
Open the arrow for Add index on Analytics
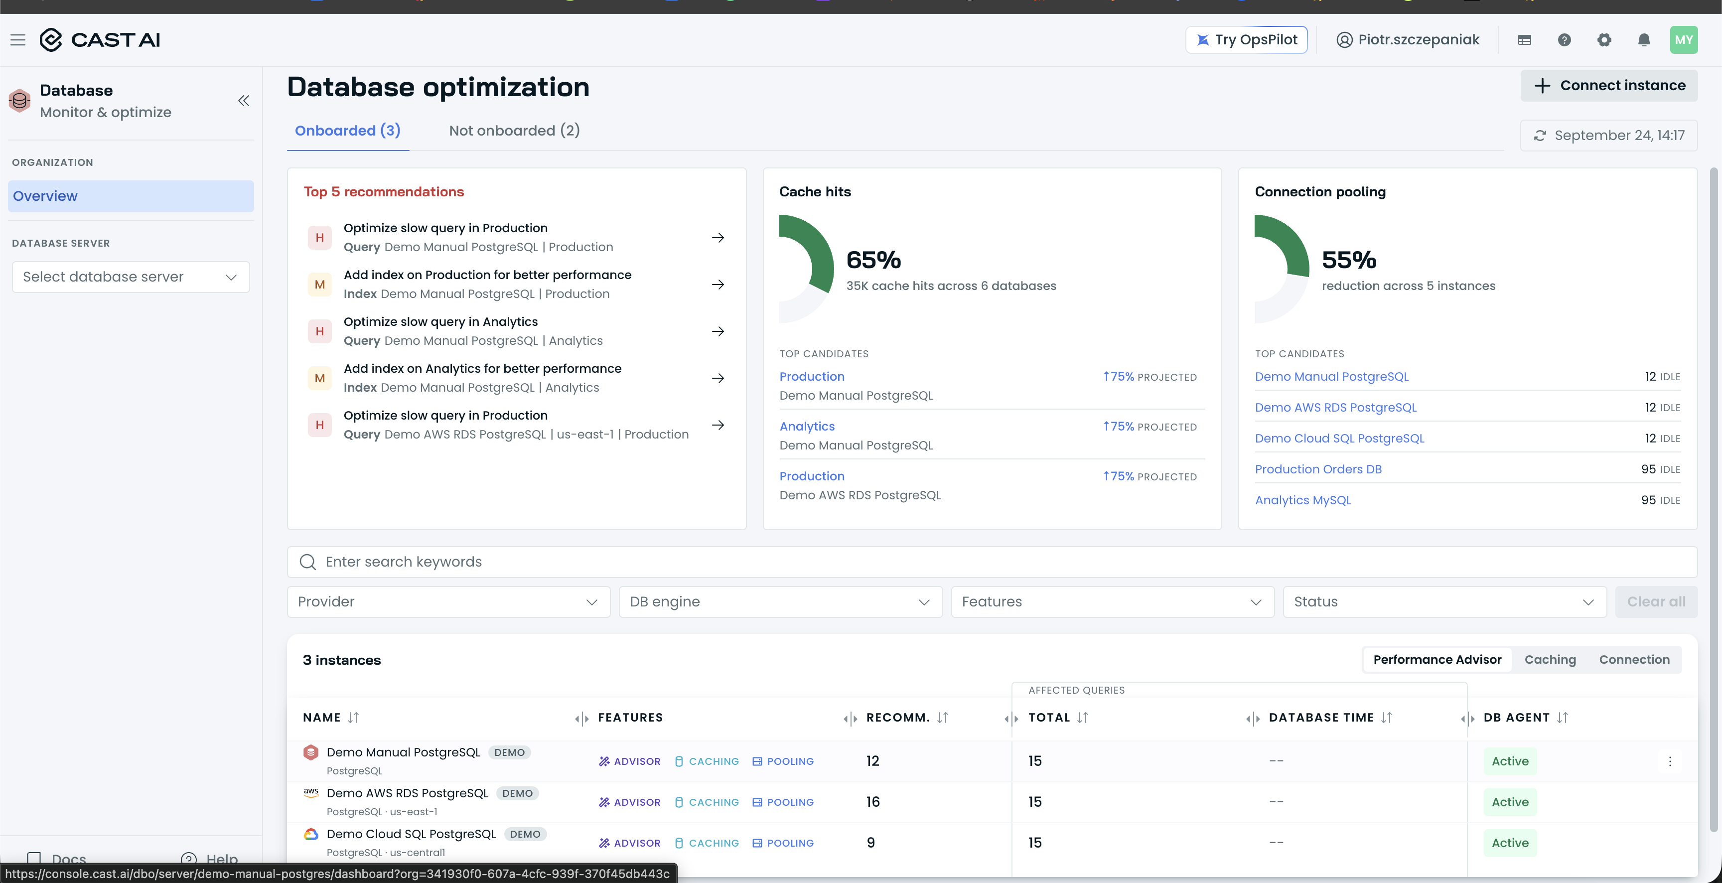point(718,378)
